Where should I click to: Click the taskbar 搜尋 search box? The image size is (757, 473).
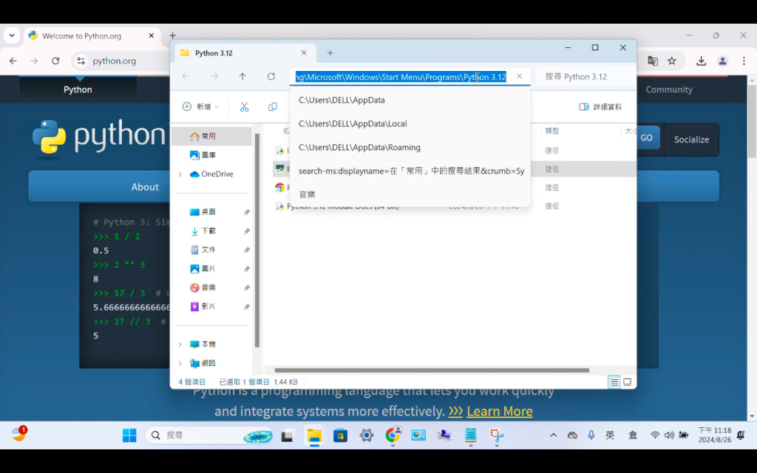(x=209, y=435)
